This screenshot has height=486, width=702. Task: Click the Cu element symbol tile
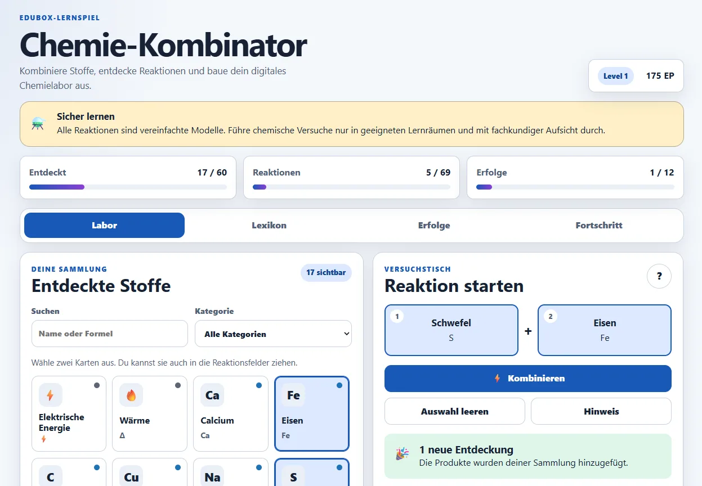click(x=131, y=477)
